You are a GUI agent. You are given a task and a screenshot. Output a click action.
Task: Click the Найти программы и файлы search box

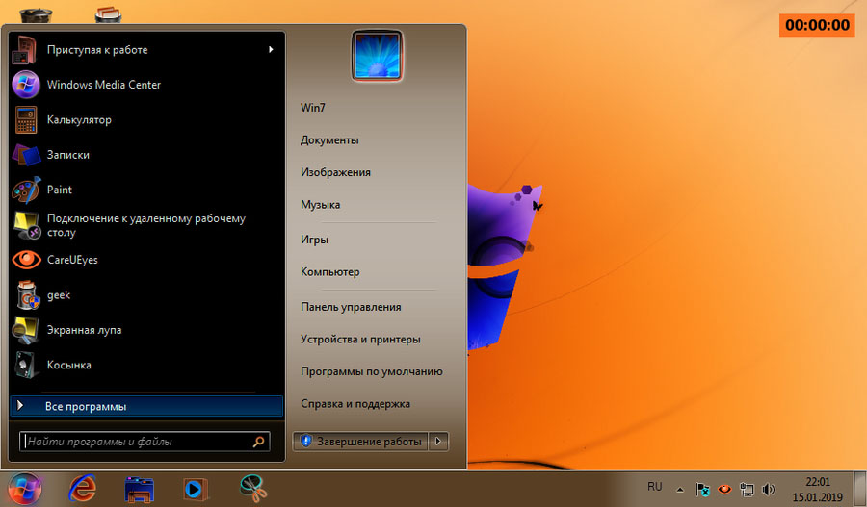coord(144,442)
